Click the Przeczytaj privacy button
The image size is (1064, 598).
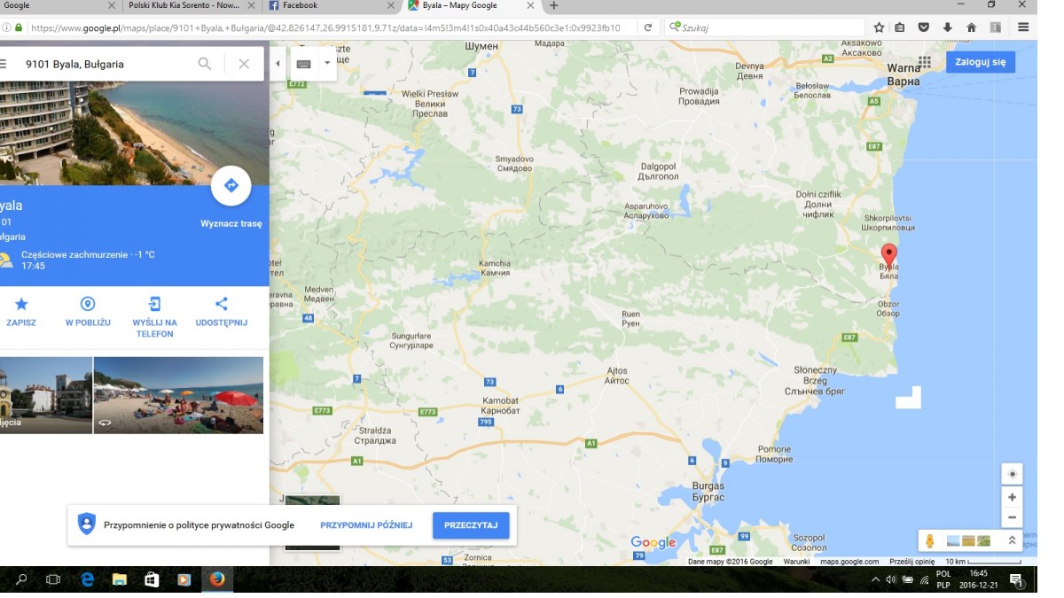(471, 525)
